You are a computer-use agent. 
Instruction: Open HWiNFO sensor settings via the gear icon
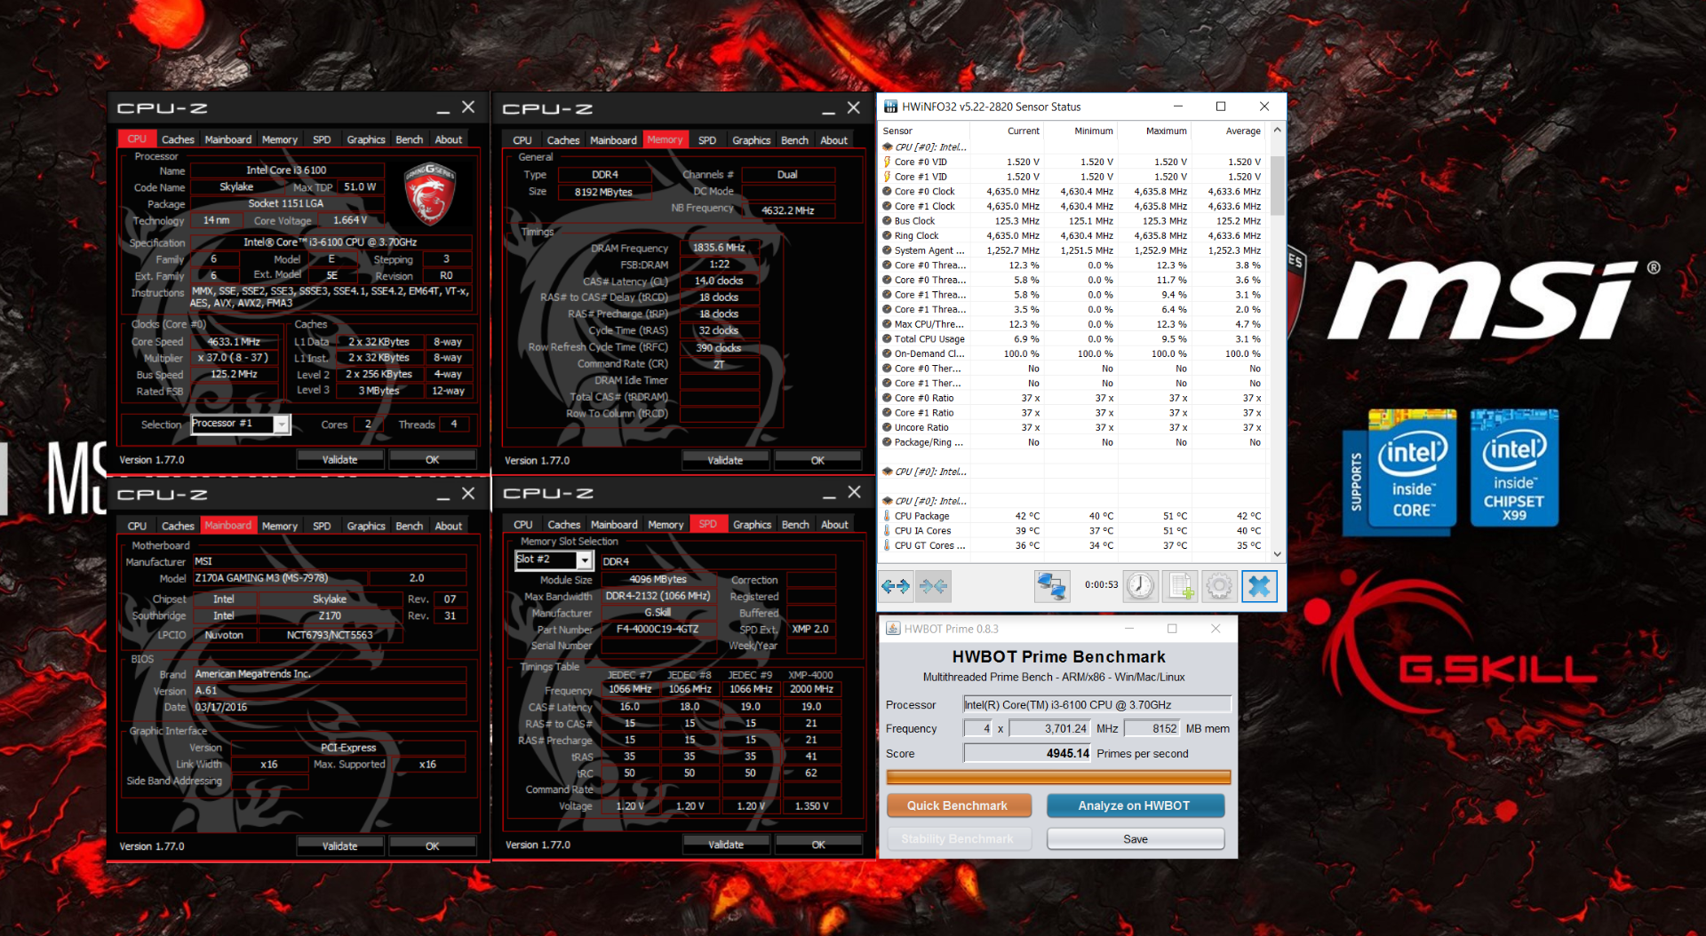pos(1220,586)
